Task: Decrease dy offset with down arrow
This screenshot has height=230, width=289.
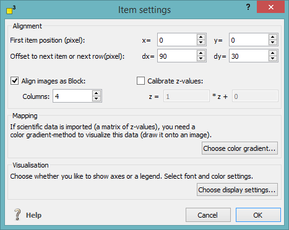Action: click(x=272, y=59)
